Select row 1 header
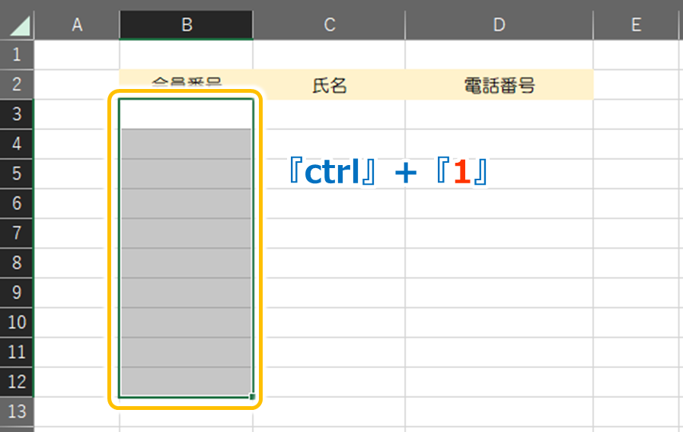Screen dimensions: 683x432 click(18, 55)
